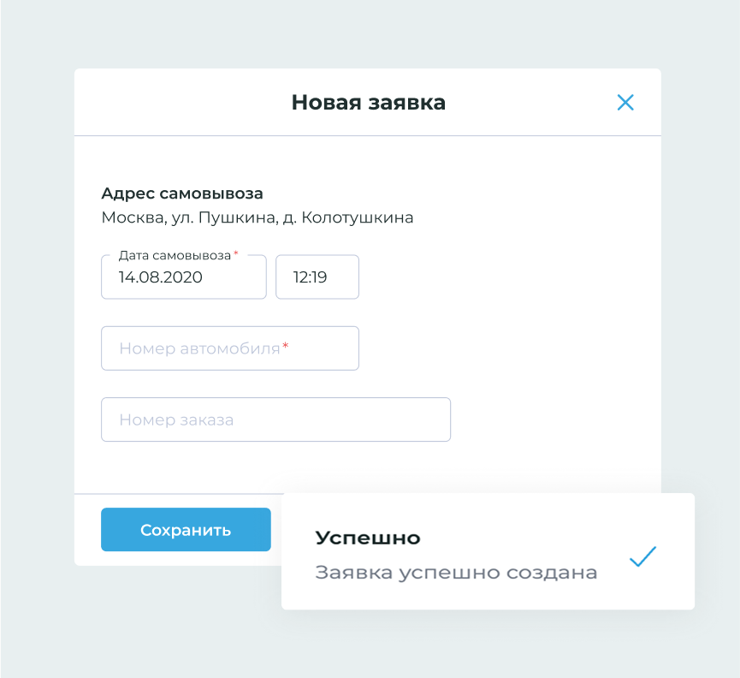
Task: Focus the Номер автомобиля input field
Action: [x=229, y=348]
